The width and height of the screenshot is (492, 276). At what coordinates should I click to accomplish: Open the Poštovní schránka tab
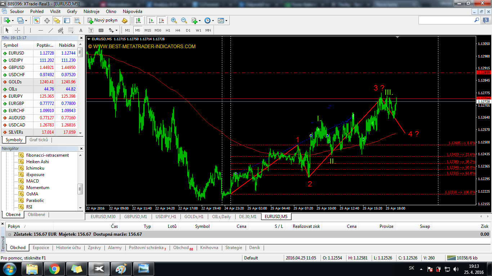147,248
